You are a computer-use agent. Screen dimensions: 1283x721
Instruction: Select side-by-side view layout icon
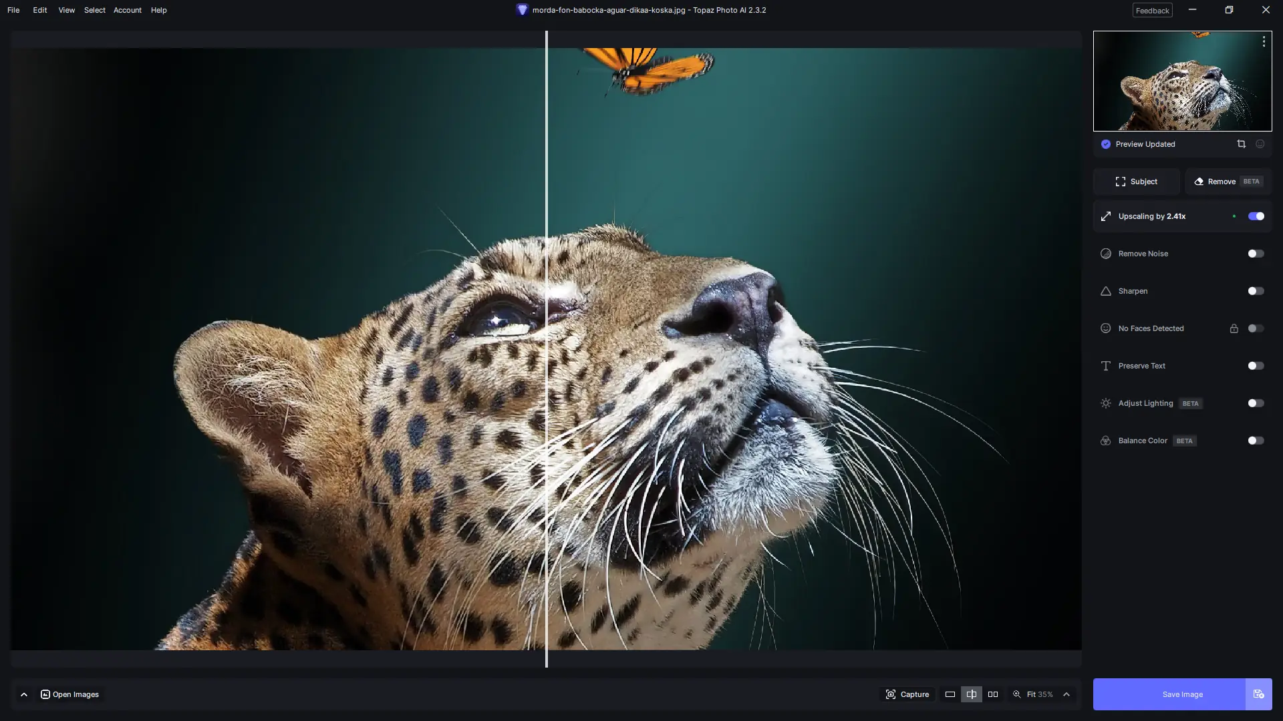(993, 694)
